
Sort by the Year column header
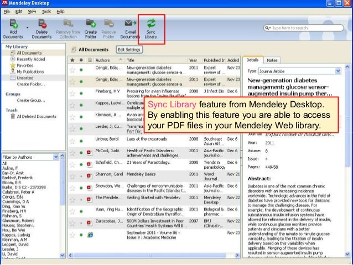[195, 60]
